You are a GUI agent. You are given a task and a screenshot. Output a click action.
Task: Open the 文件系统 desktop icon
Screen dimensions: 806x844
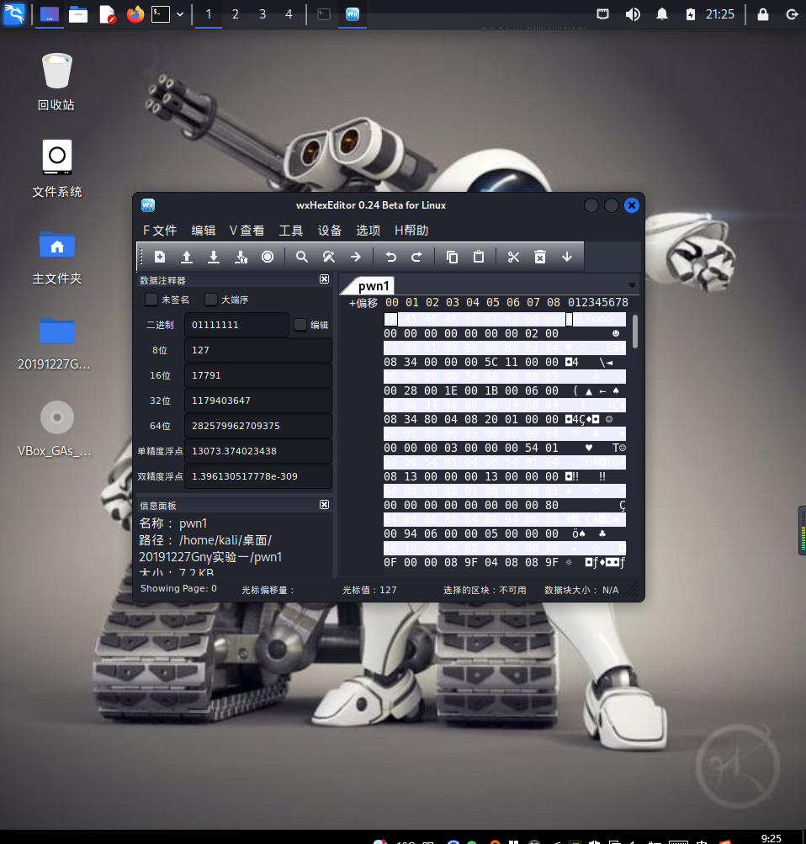56,168
